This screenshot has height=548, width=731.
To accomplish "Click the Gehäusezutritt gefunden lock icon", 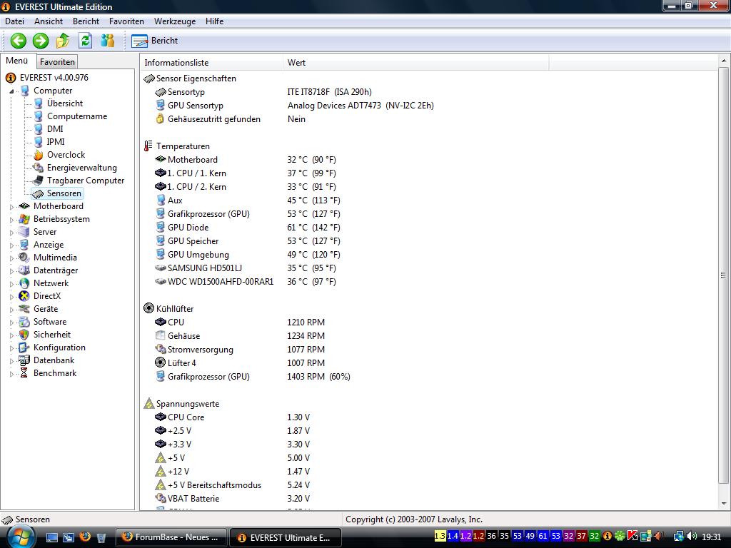I will click(x=160, y=119).
